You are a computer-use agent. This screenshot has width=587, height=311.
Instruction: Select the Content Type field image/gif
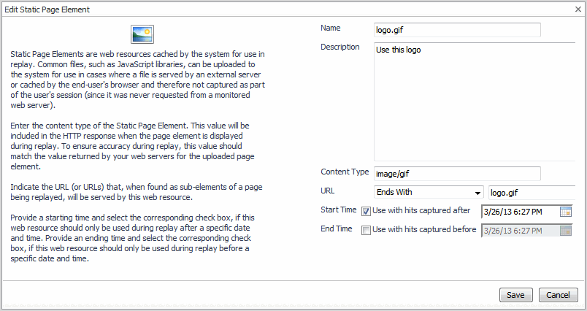[457, 174]
